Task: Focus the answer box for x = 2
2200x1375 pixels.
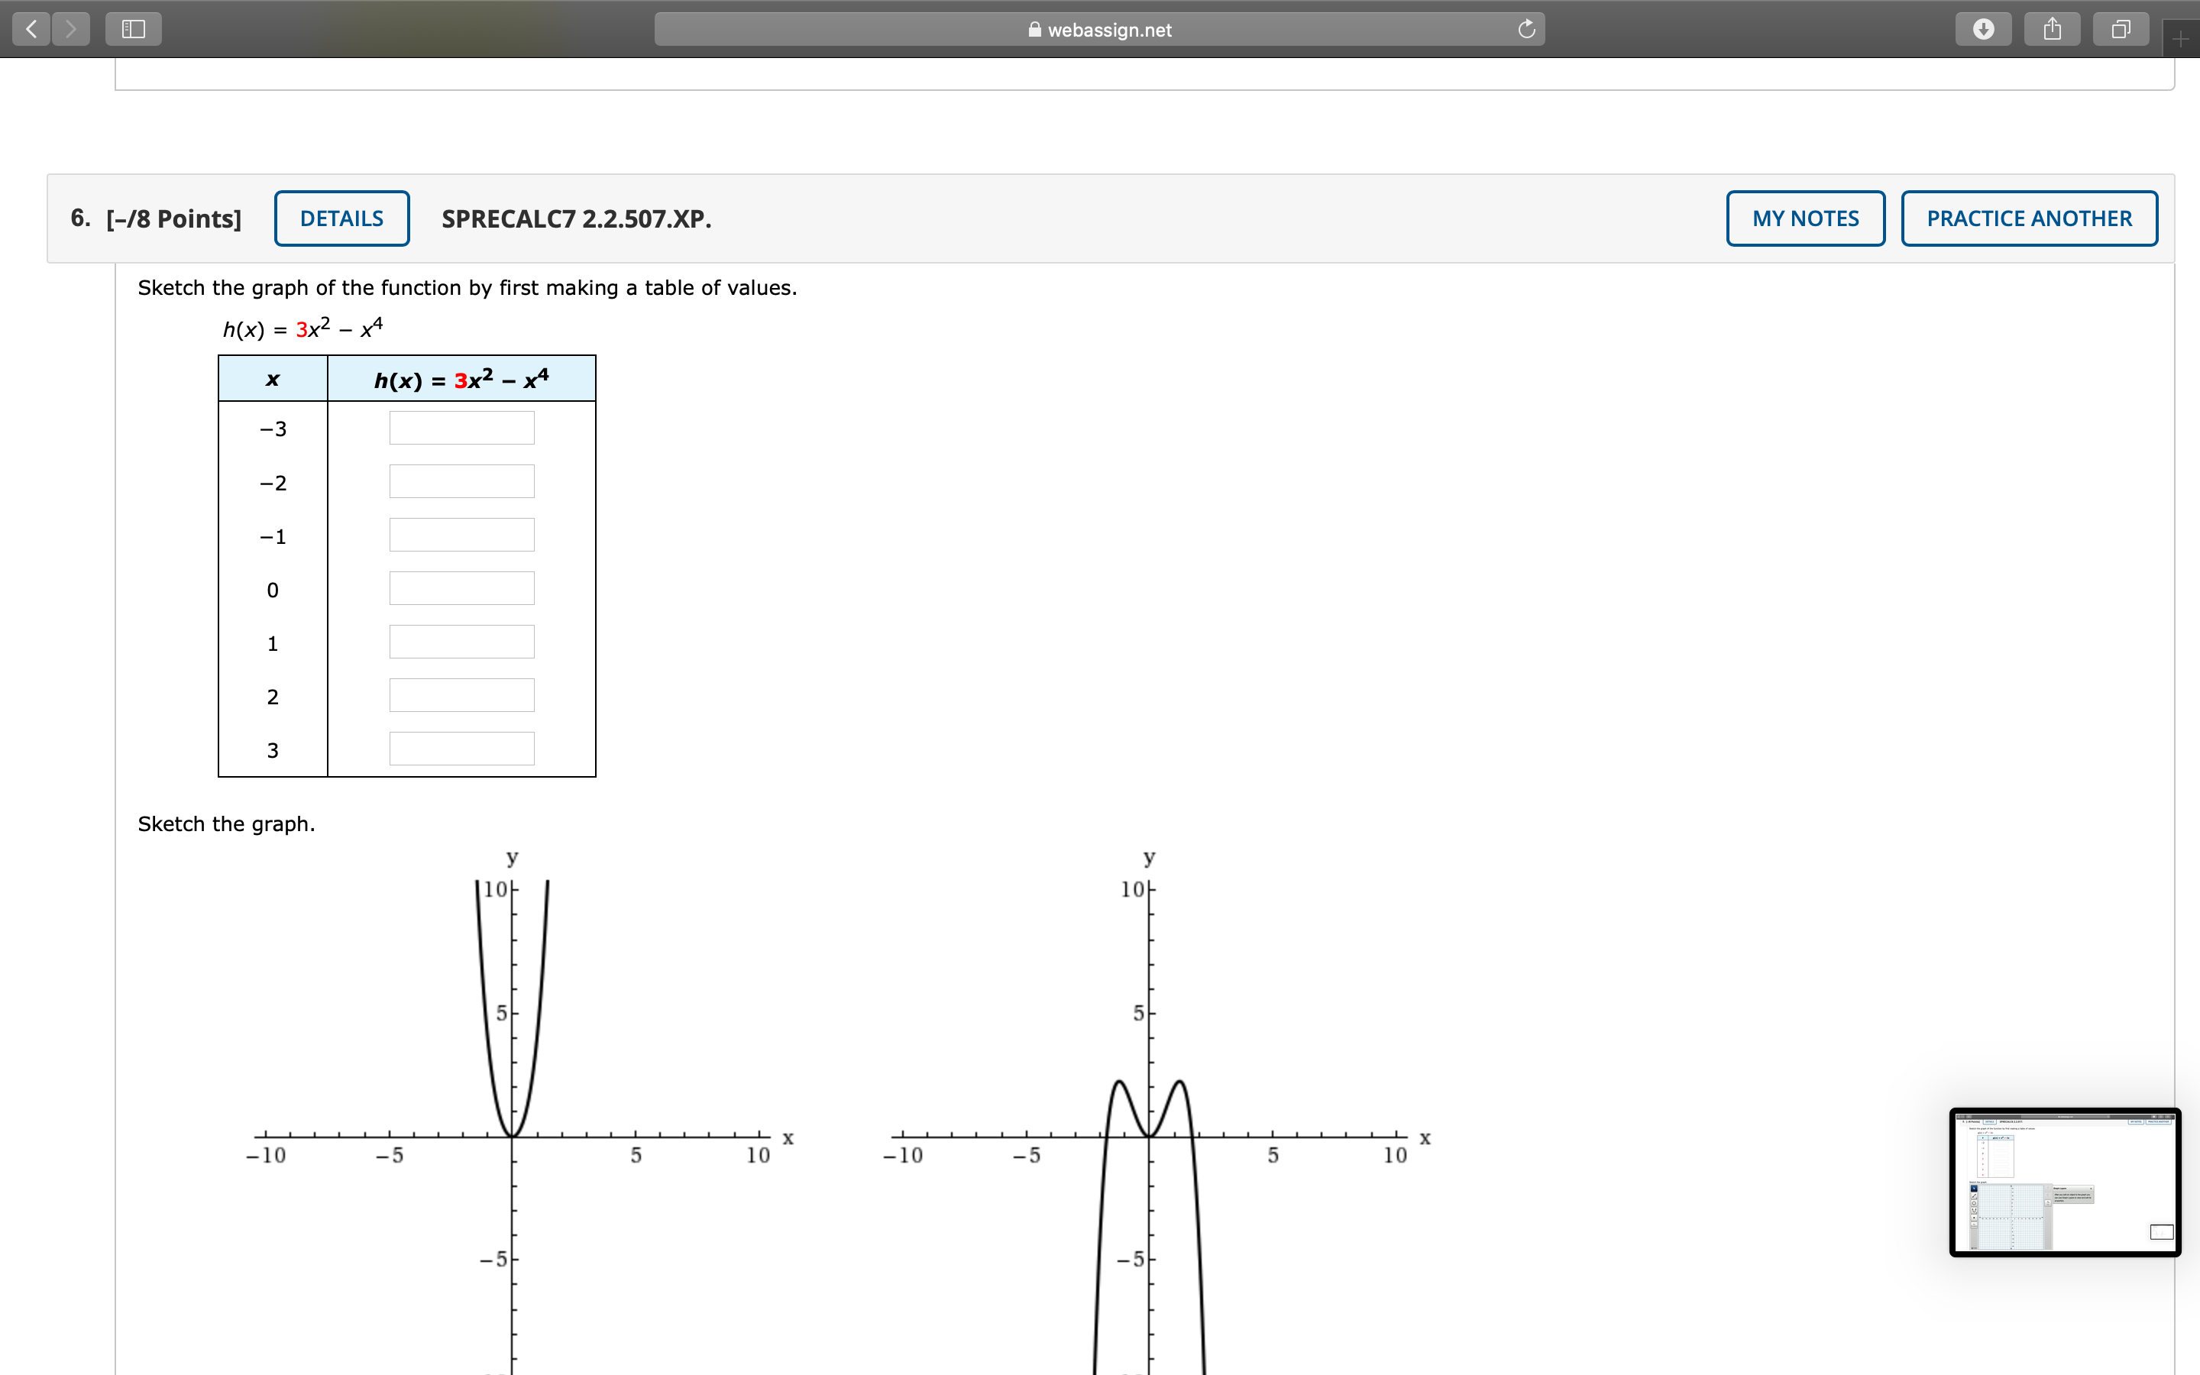Action: 462,696
